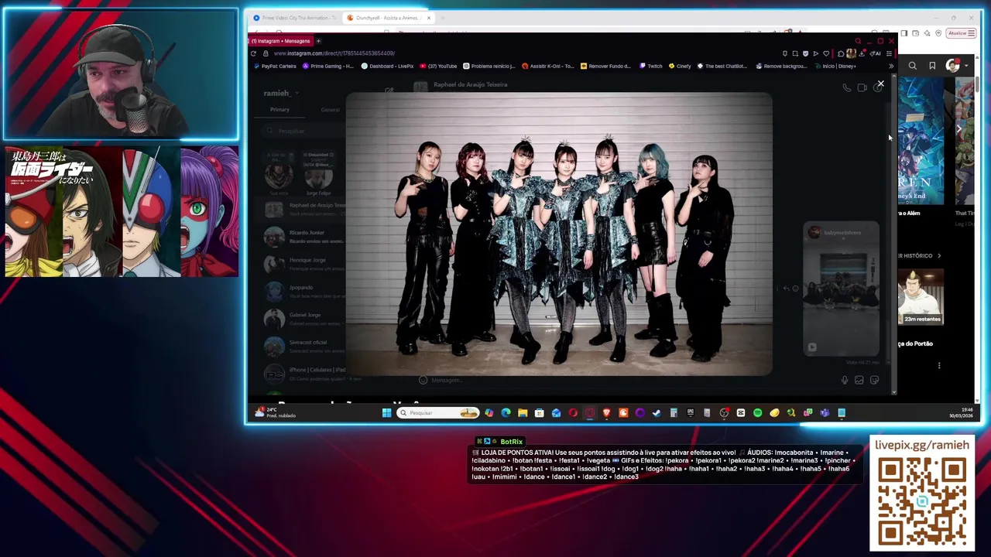Screen dimensions: 991x557
Task: Click the heart icon in the Opera address bar
Action: point(825,53)
